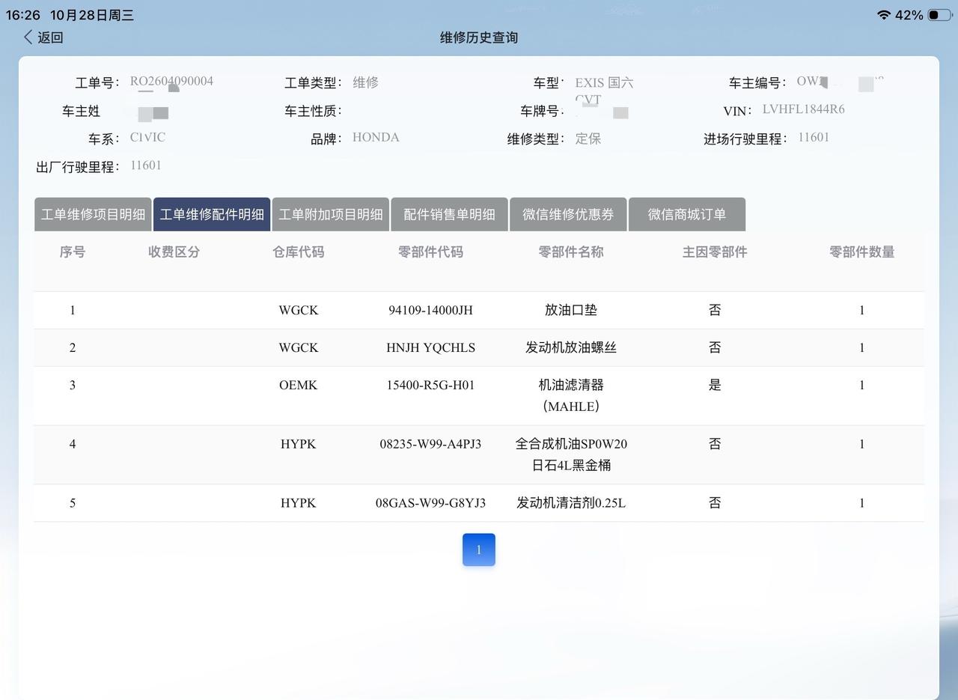Open the 微信商城订单 tab
Viewport: 958px width, 700px height.
687,214
